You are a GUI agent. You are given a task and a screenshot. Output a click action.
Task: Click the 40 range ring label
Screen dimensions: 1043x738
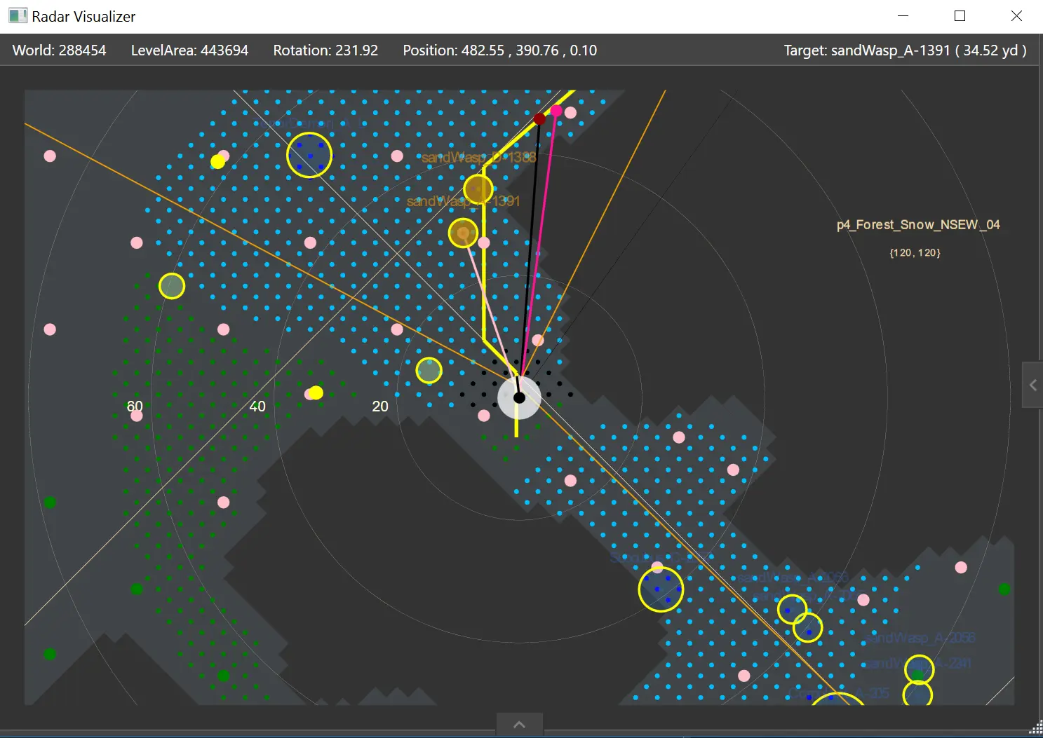pyautogui.click(x=257, y=406)
